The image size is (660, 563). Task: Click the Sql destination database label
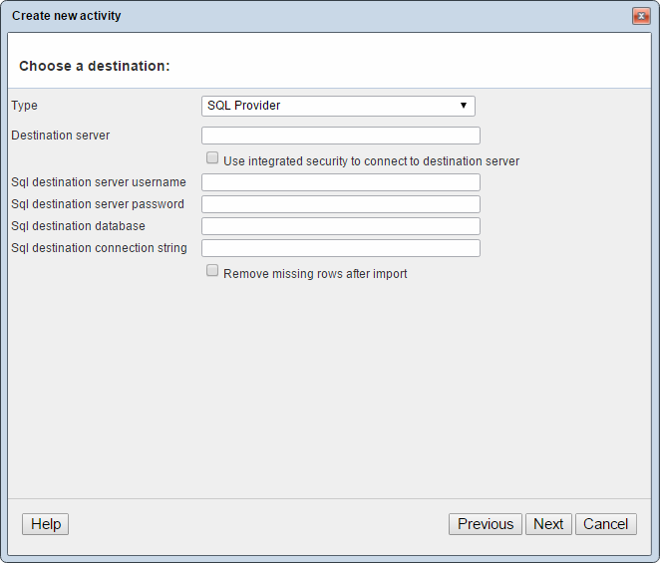(x=78, y=226)
